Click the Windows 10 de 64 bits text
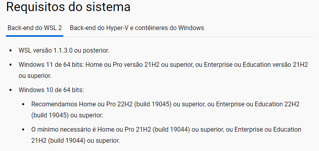The image size is (319, 151). [x=51, y=90]
